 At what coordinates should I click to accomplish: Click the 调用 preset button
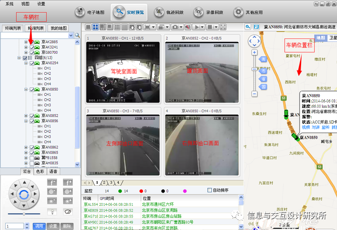tap(39, 226)
